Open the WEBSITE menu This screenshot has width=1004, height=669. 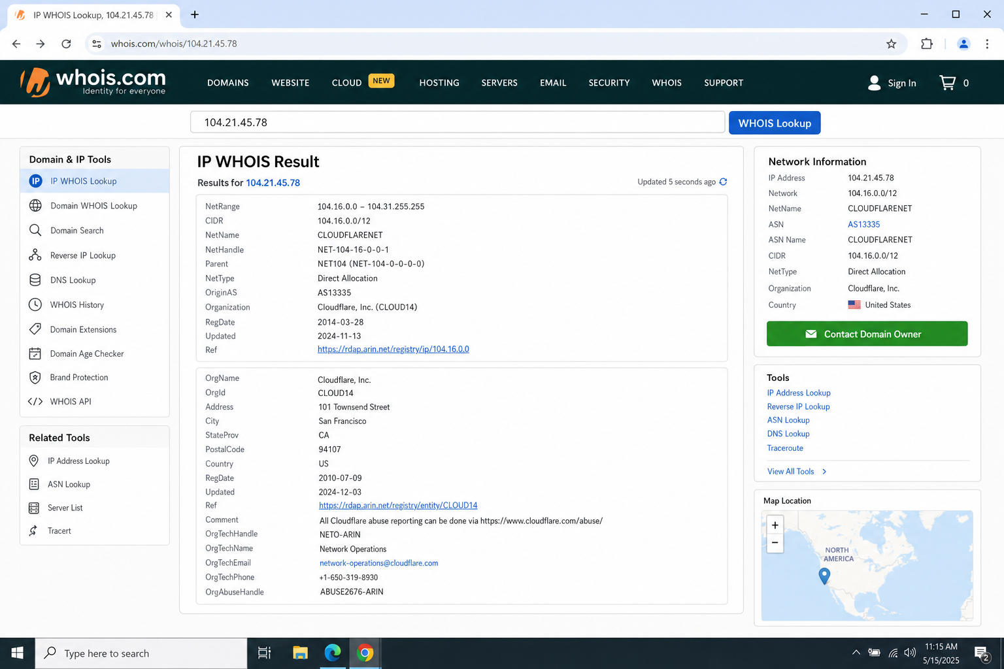coord(290,83)
